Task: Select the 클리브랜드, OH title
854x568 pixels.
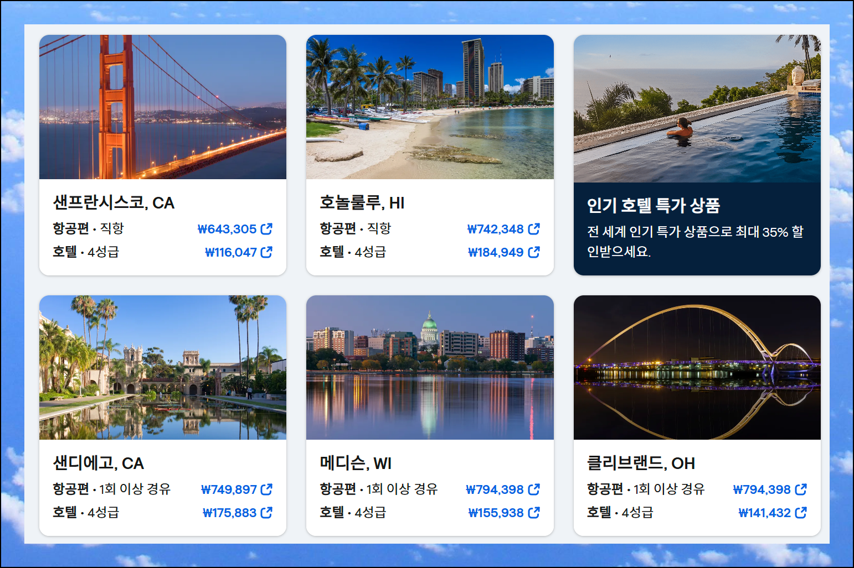Action: pos(641,463)
